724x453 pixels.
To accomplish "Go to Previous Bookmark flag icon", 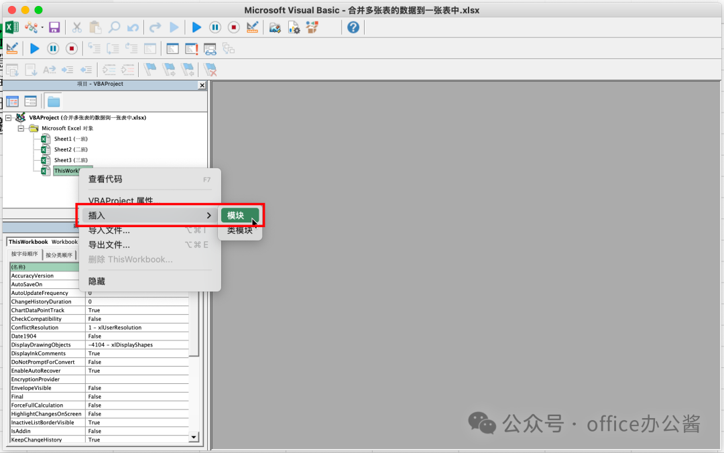I will pos(188,70).
